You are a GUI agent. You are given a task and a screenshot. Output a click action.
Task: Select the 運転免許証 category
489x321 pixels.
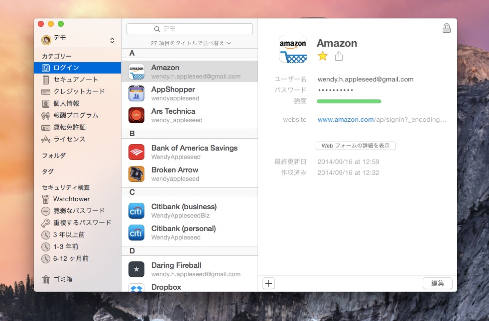pos(77,127)
